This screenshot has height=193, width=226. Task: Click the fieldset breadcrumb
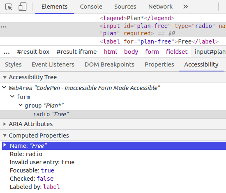(x=177, y=52)
